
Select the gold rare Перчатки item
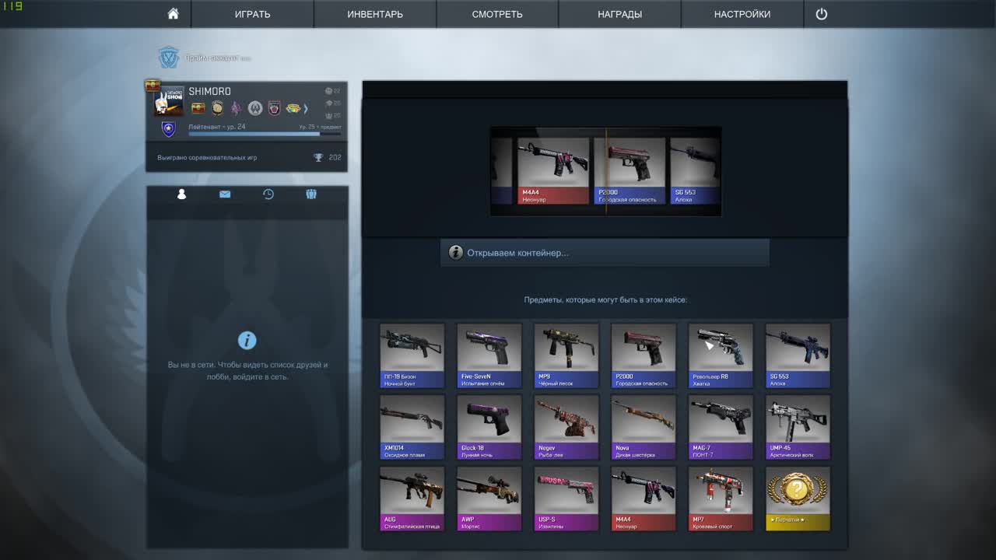[798, 499]
